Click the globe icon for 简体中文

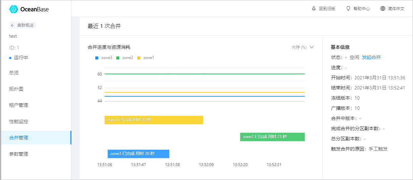pos(383,8)
